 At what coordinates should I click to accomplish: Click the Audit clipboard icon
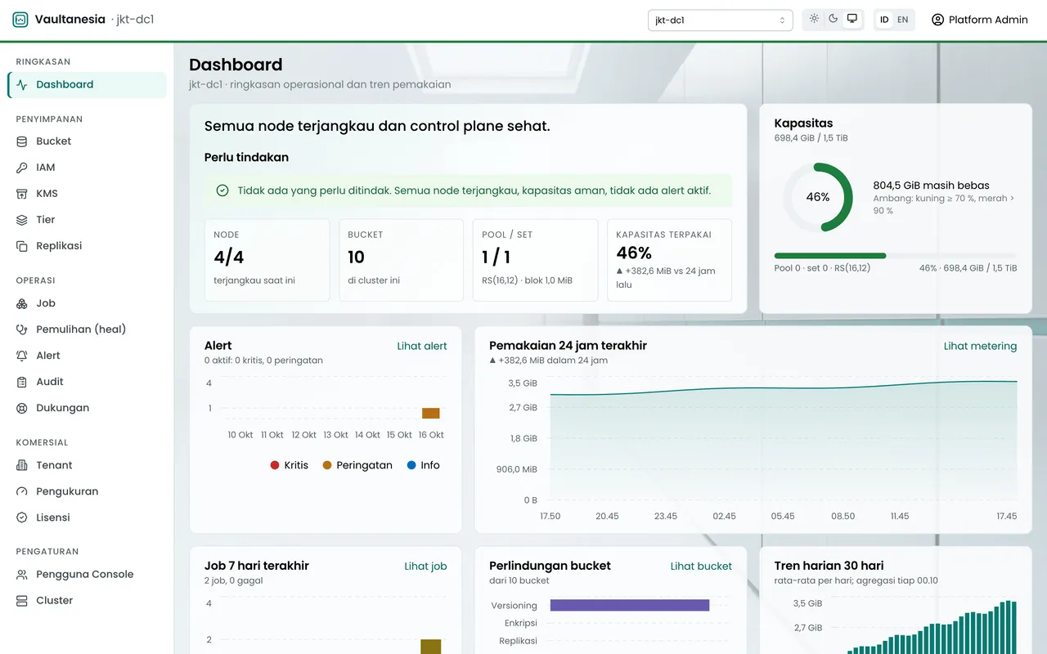22,382
